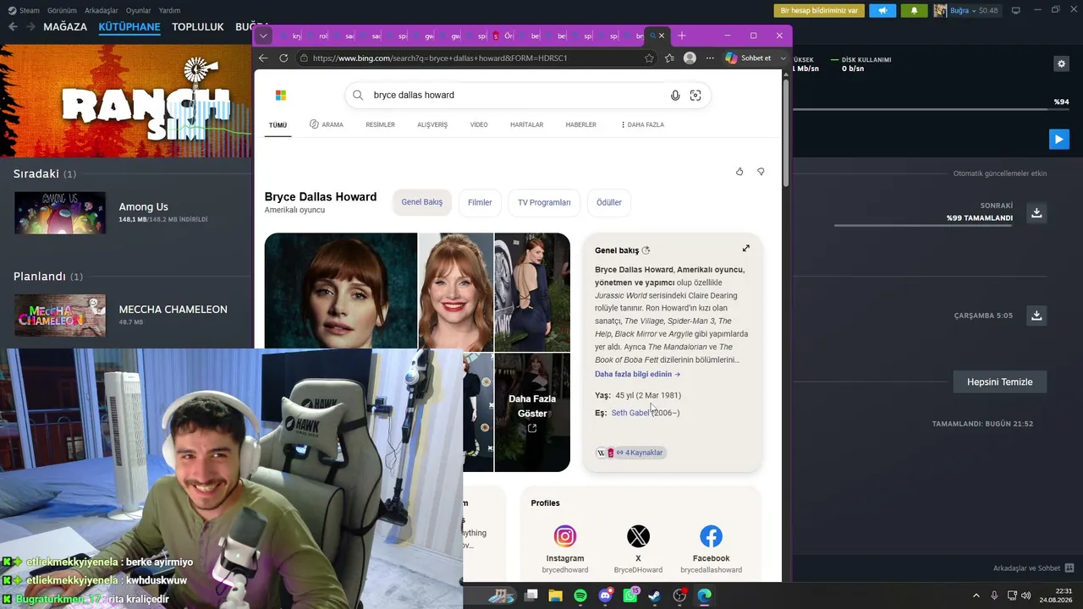Click the Steam announcements megaphone button
This screenshot has width=1083, height=609.
[x=882, y=10]
